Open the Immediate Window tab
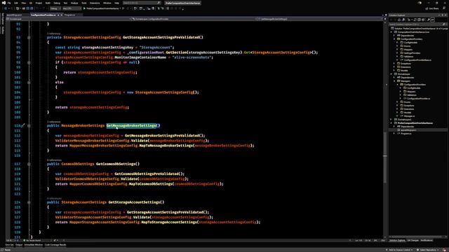Screen dimensions: 449x252 tap(34, 245)
